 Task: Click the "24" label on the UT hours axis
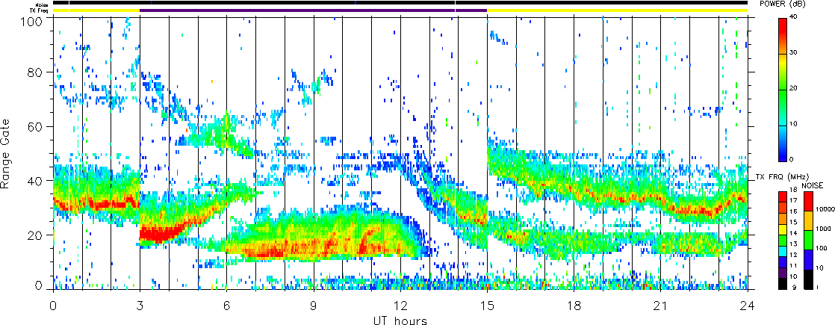pyautogui.click(x=748, y=306)
